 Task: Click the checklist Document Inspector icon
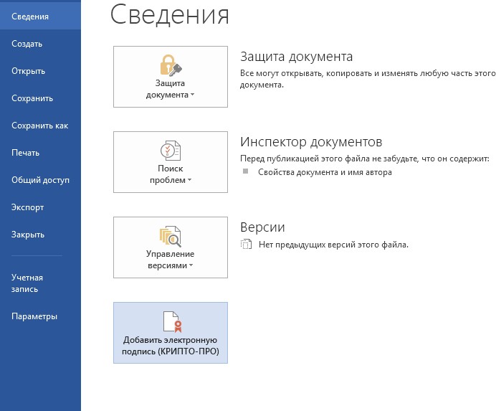[171, 150]
